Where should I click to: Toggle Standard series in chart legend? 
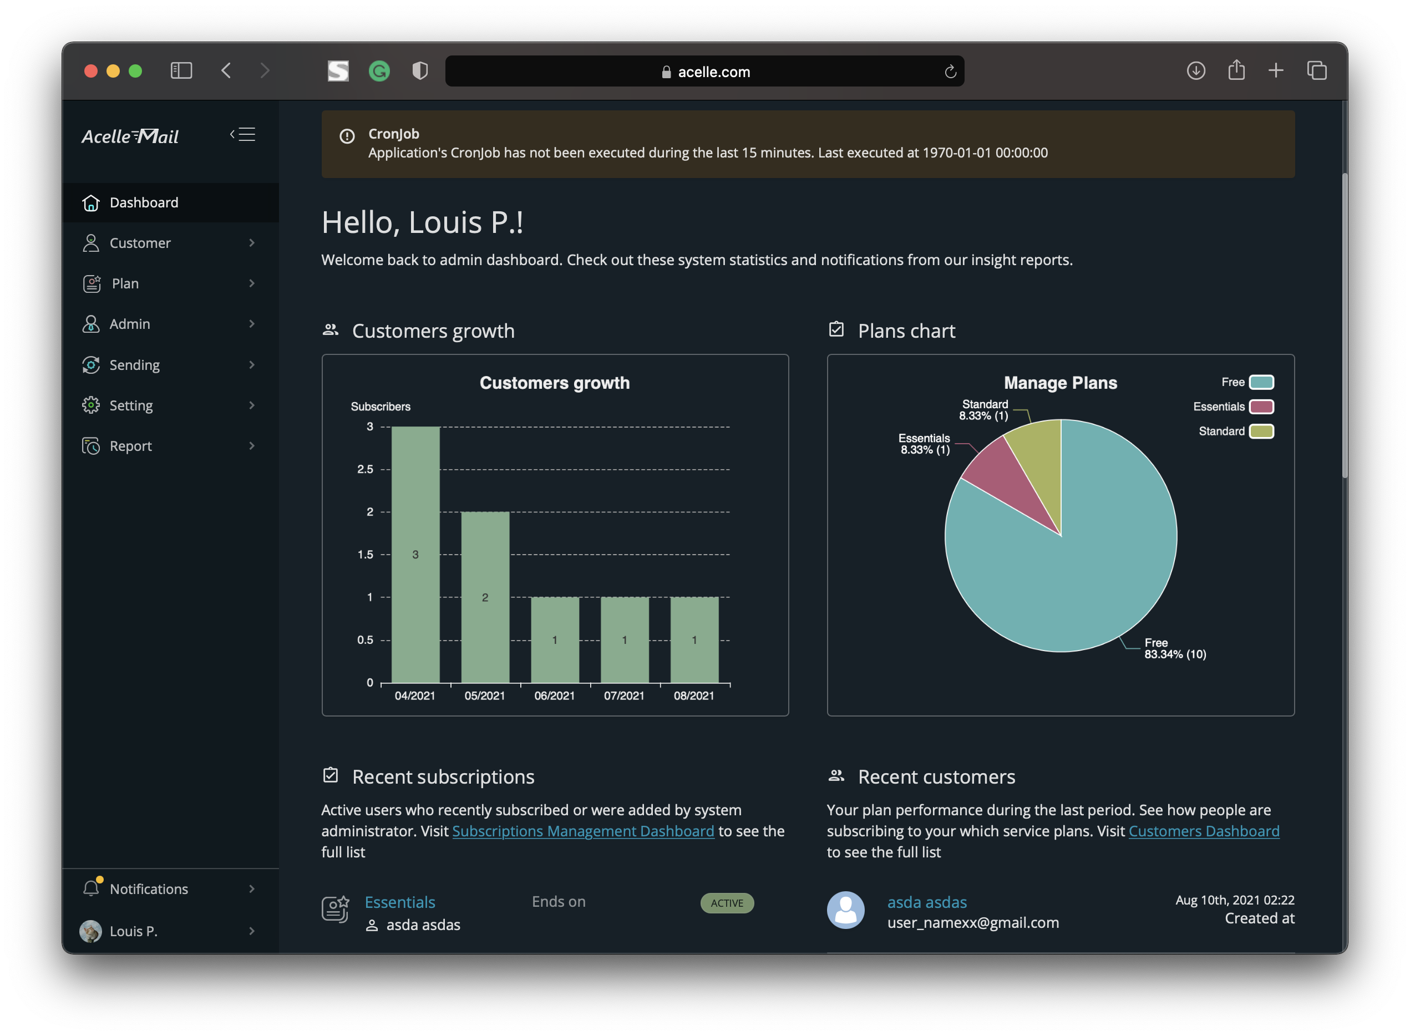1261,431
